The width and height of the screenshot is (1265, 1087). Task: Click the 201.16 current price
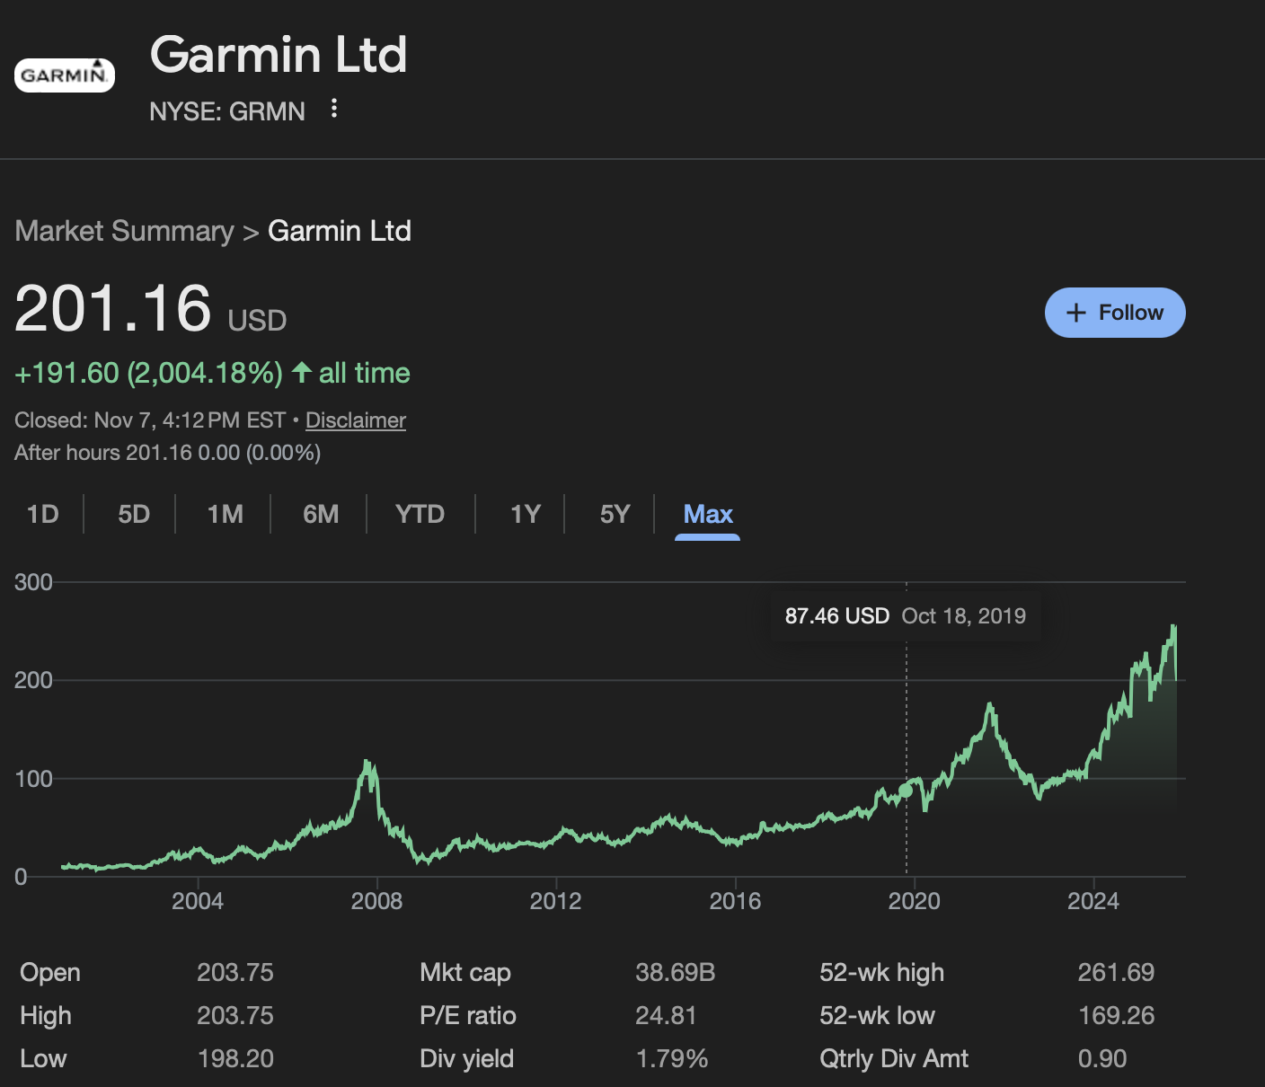[113, 309]
